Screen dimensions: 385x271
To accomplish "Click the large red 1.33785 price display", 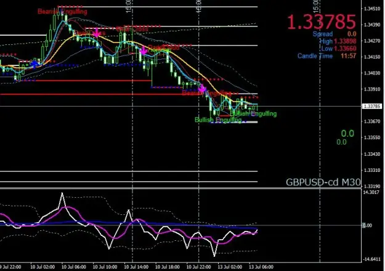I will [x=322, y=22].
